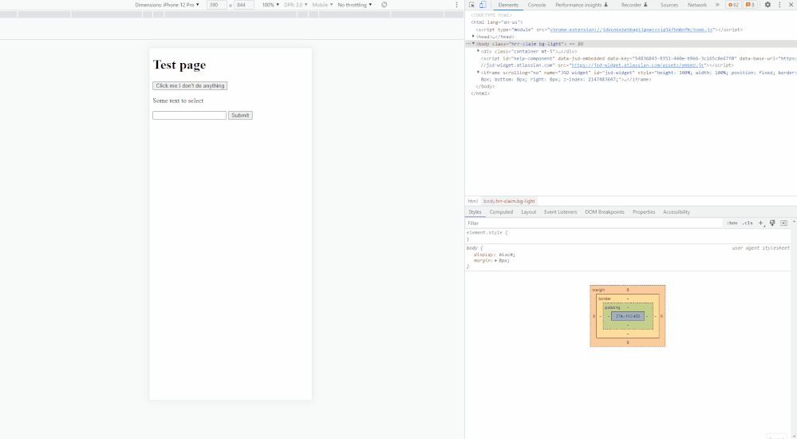
Task: Open the DPR 3.0 dropdown
Action: [x=295, y=5]
